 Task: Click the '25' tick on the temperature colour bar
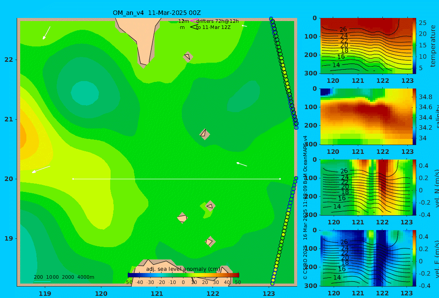(422, 23)
